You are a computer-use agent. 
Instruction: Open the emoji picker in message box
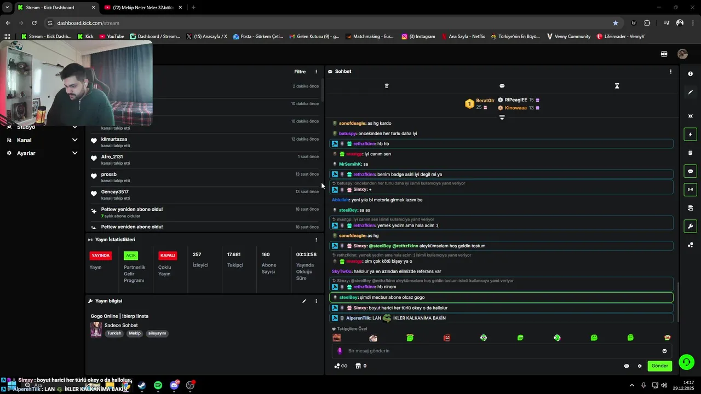664,351
